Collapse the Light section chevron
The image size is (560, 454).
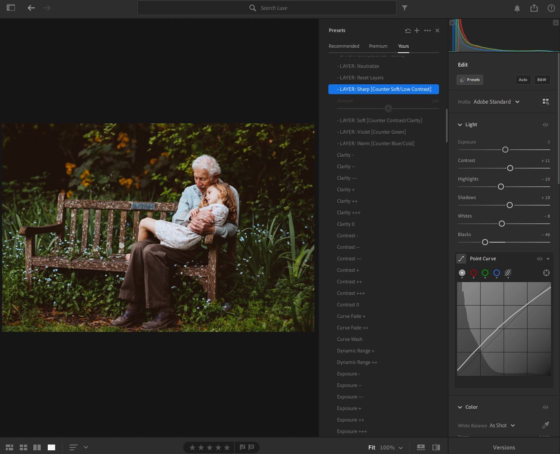click(x=460, y=125)
